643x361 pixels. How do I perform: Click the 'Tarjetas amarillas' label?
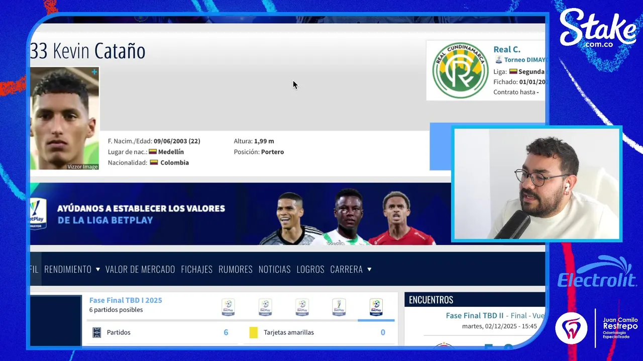[289, 332]
